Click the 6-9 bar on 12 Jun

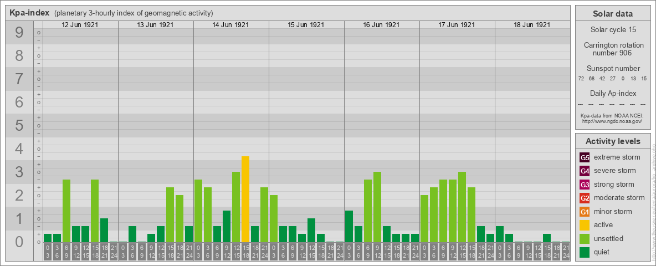(x=66, y=211)
